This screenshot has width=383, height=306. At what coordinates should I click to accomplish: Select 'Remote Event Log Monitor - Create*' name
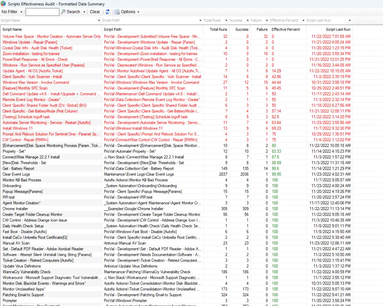coord(31,100)
